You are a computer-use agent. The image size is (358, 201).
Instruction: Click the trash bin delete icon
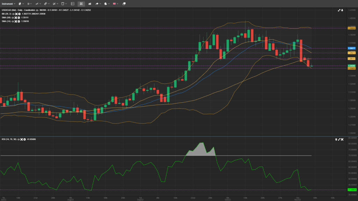click(63, 3)
